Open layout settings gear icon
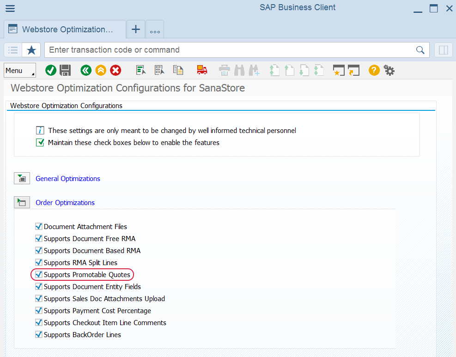 389,70
